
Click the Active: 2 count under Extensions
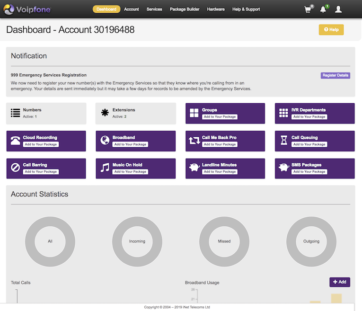click(x=119, y=116)
